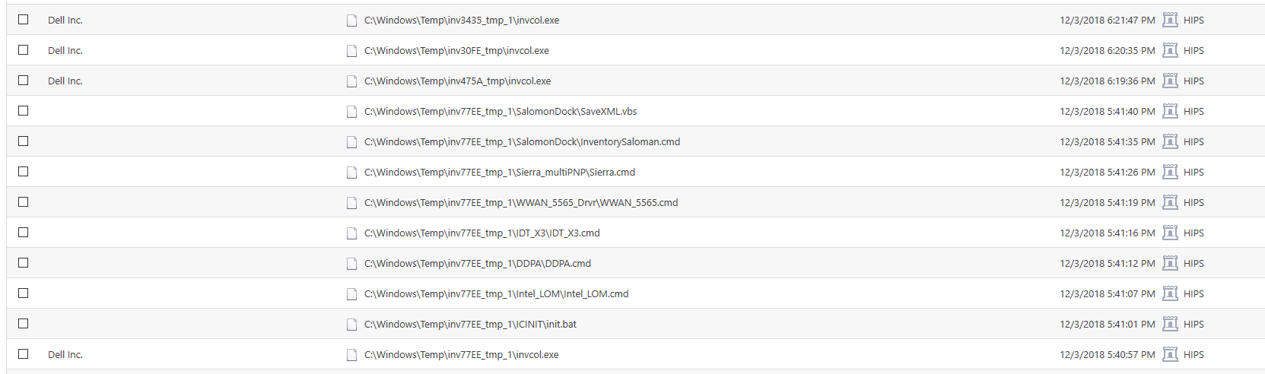The height and width of the screenshot is (374, 1265).
Task: Click Dell Inc. publisher on first row
Action: tap(65, 21)
